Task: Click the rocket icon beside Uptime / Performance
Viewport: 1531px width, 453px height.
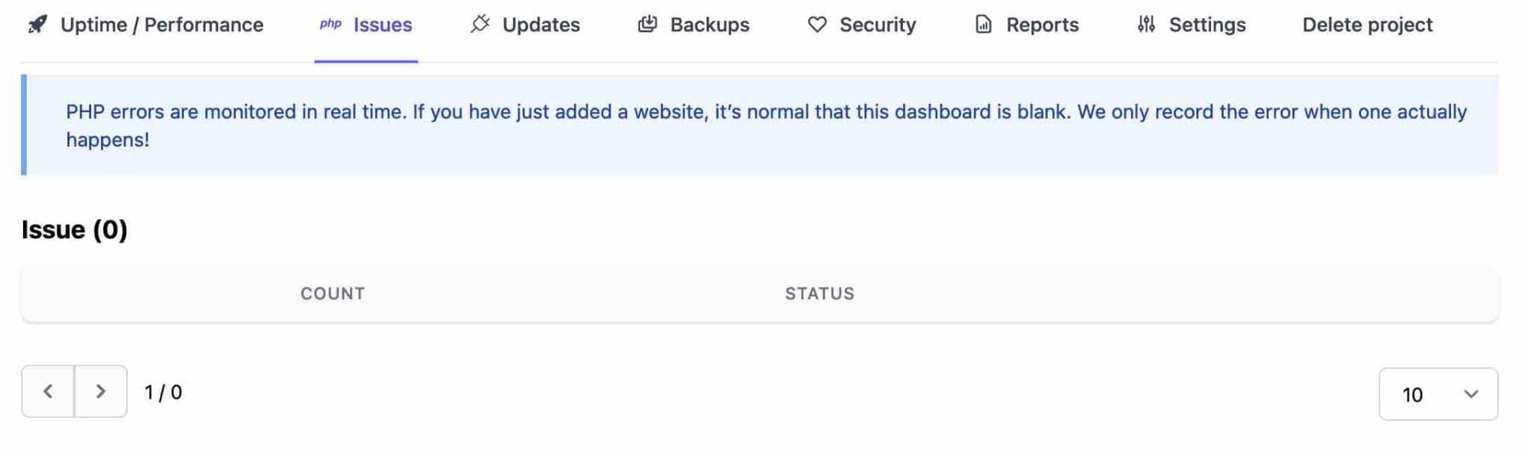Action: pyautogui.click(x=38, y=25)
